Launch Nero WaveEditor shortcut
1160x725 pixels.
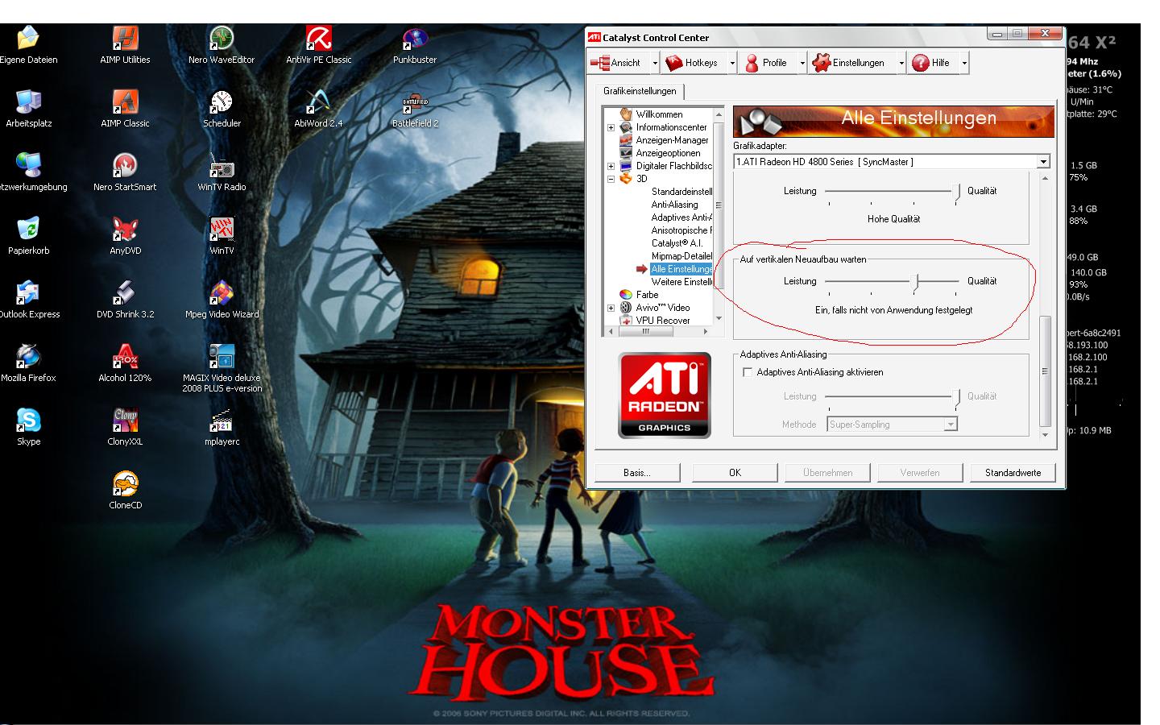[x=222, y=38]
